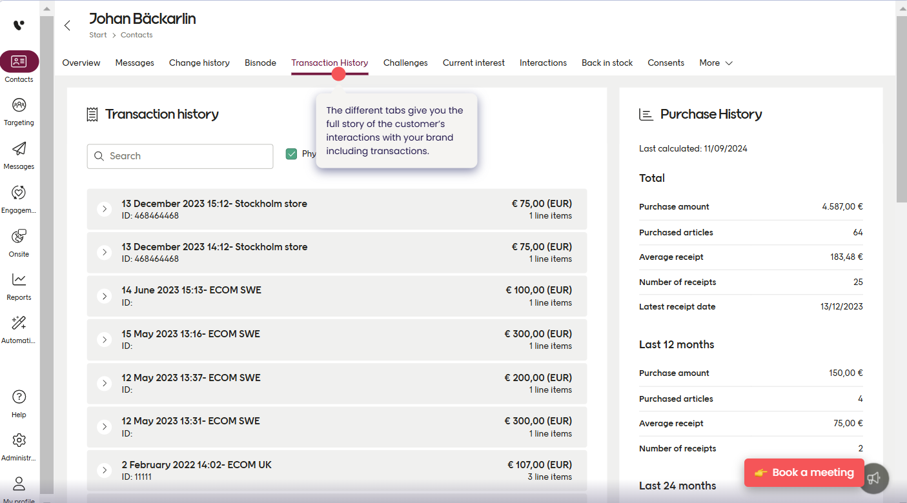Open the More tabs dropdown
Image resolution: width=907 pixels, height=503 pixels.
[x=716, y=63]
